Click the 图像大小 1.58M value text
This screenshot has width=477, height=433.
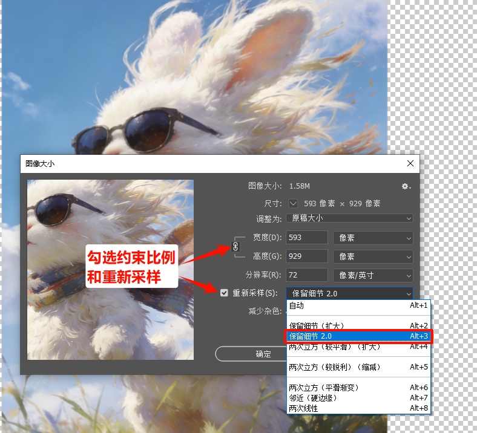(x=300, y=186)
